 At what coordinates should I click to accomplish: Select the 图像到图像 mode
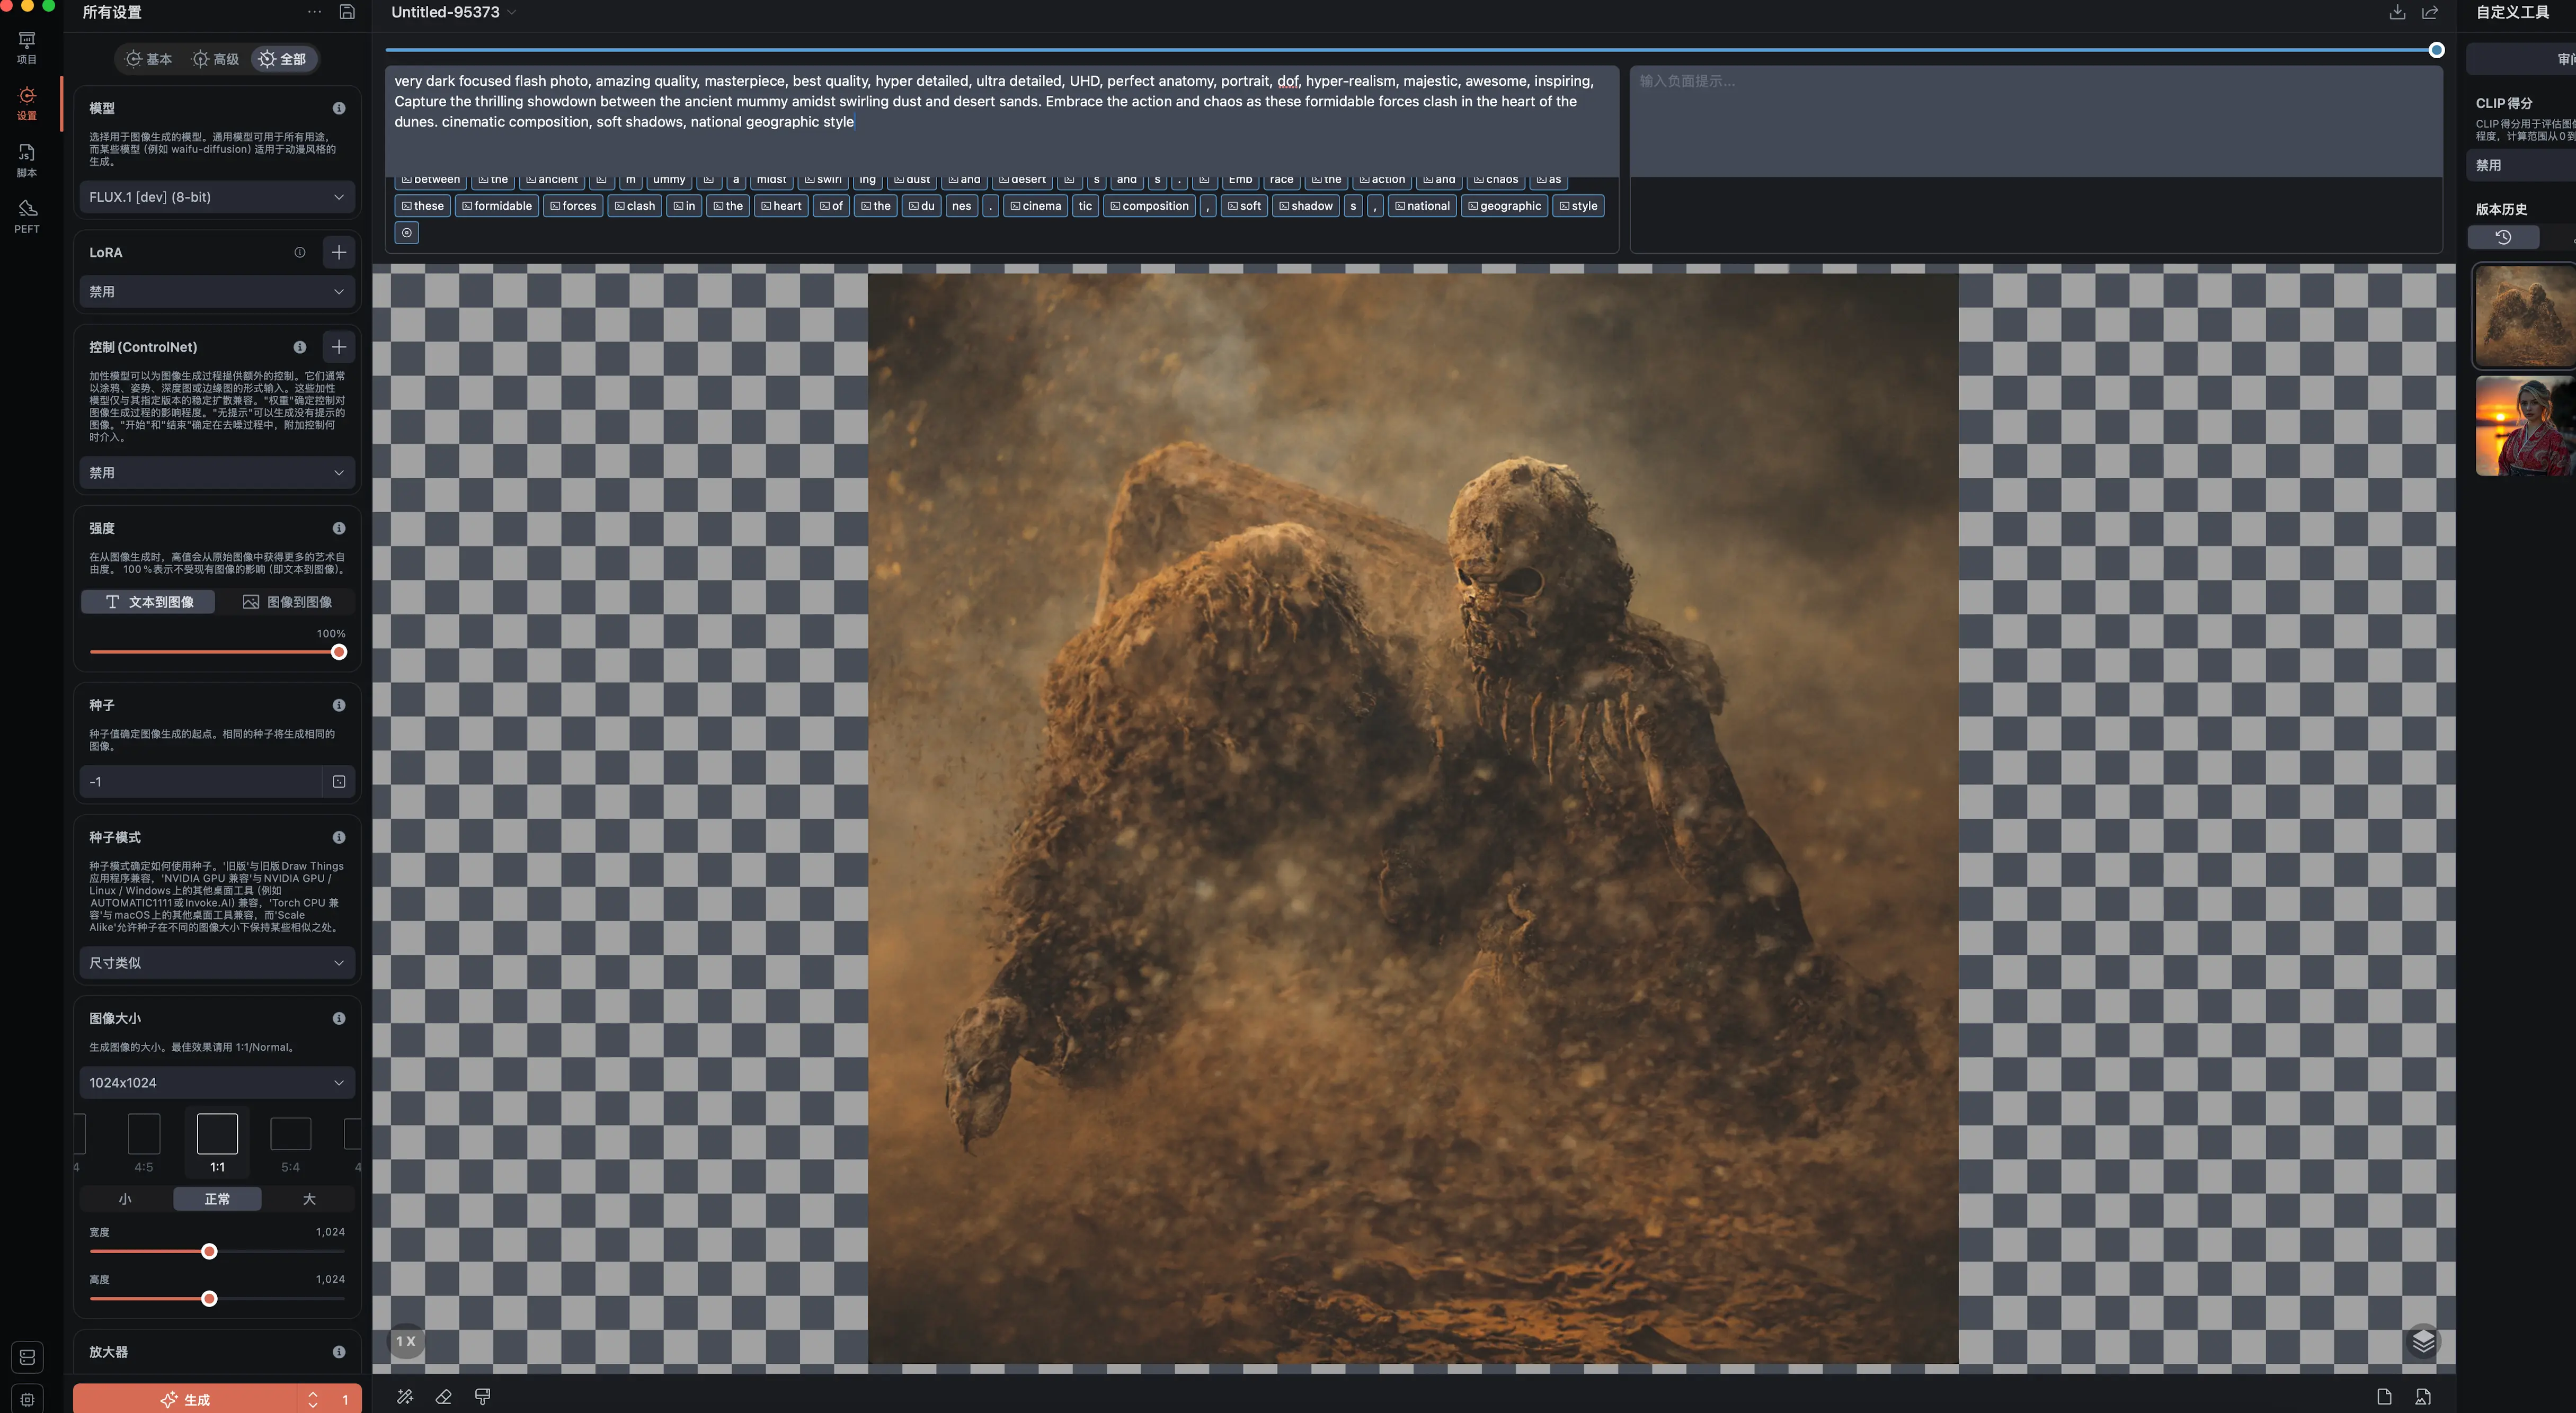(x=287, y=602)
